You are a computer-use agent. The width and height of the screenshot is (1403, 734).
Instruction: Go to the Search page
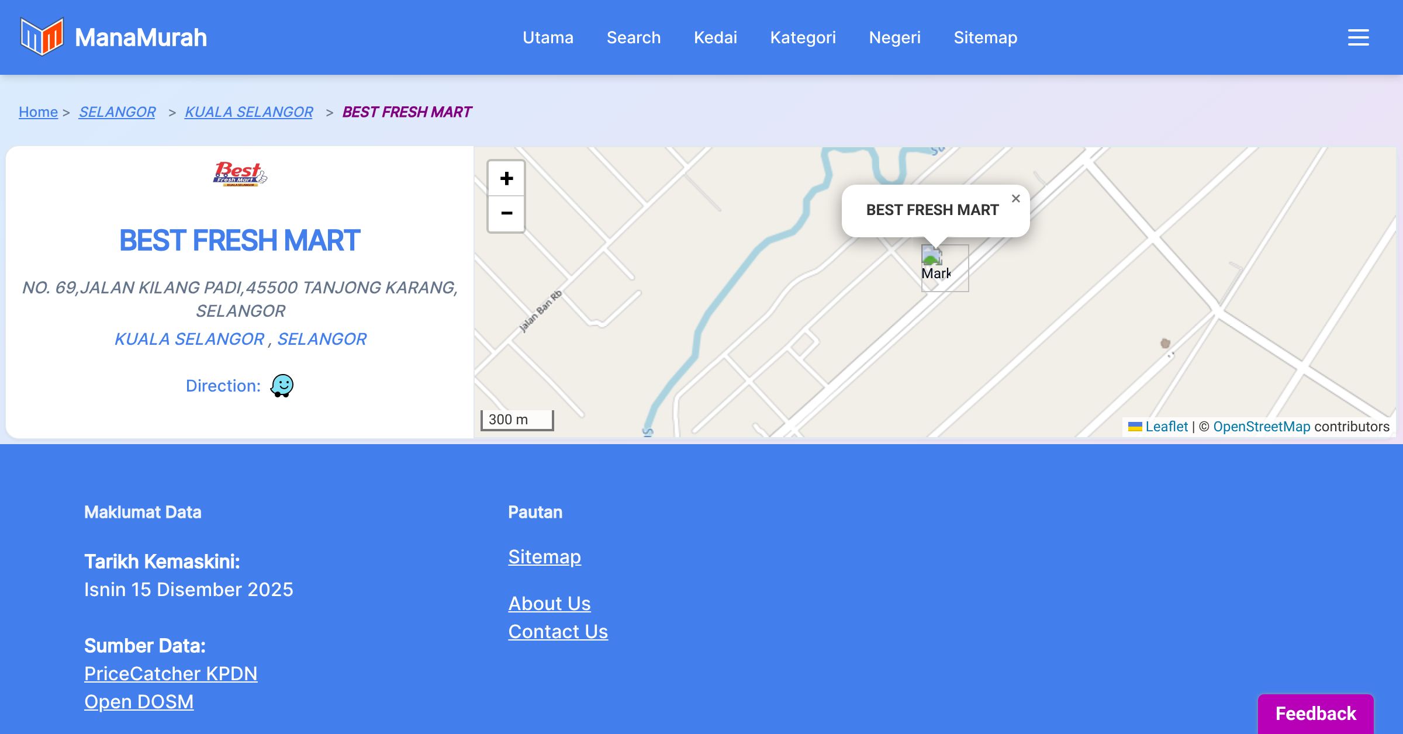pos(633,37)
